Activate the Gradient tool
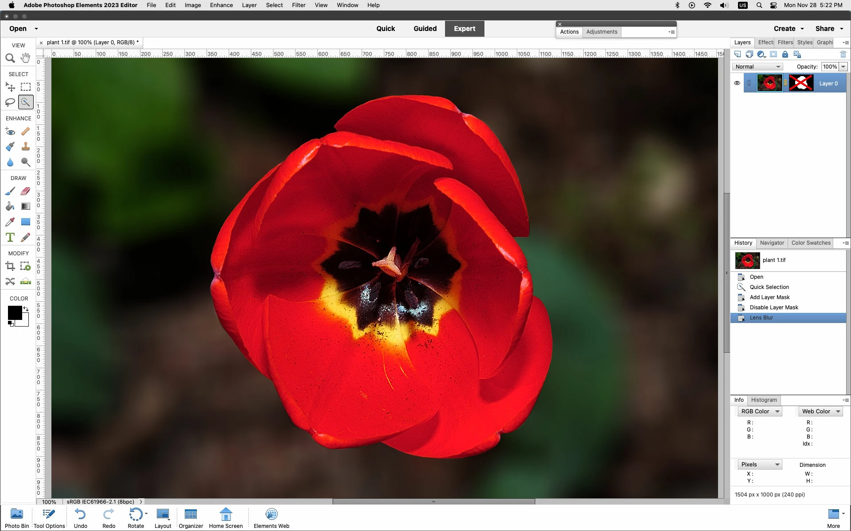This screenshot has width=851, height=531. pos(26,206)
